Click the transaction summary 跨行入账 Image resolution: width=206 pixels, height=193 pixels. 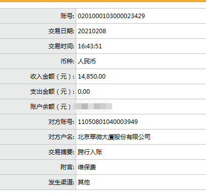90,152
